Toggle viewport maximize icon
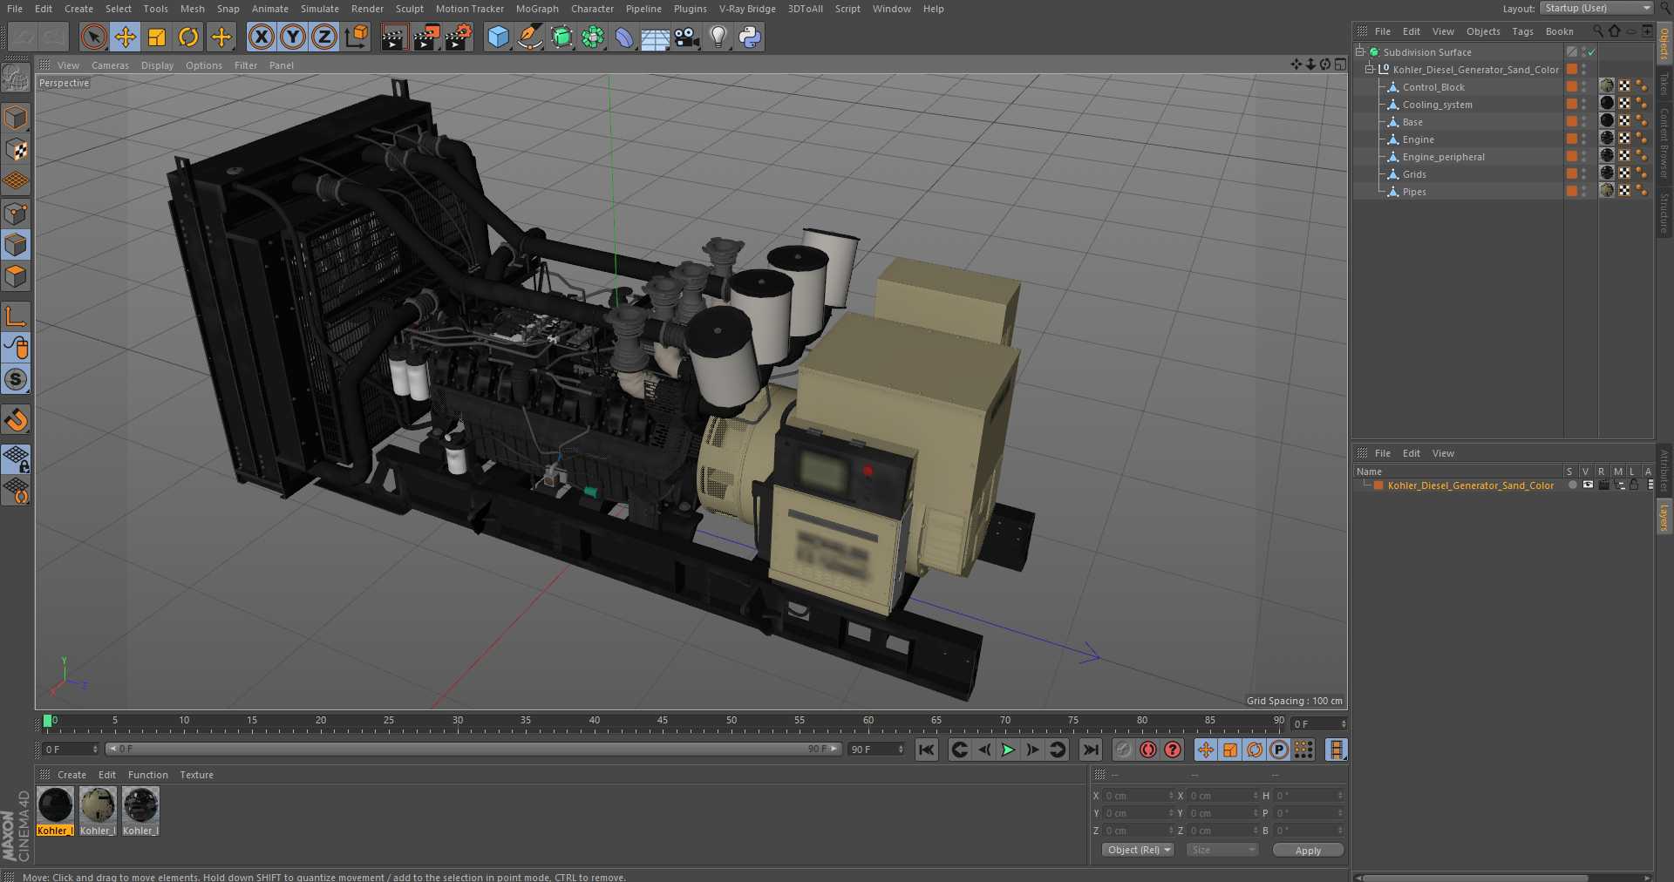Viewport: 1674px width, 882px height. coord(1340,64)
